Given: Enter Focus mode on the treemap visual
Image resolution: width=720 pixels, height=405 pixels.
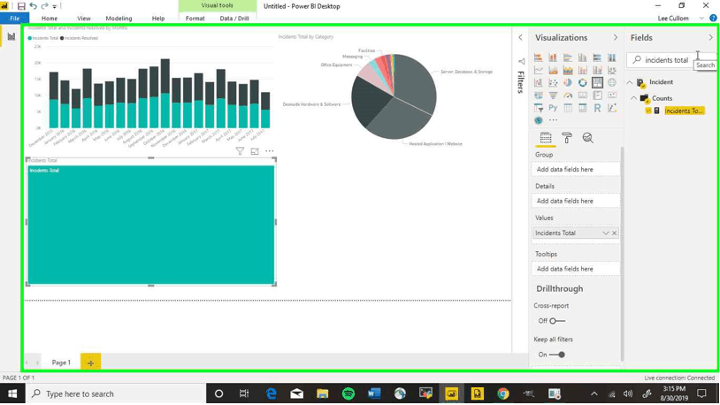Looking at the screenshot, I should pyautogui.click(x=255, y=151).
